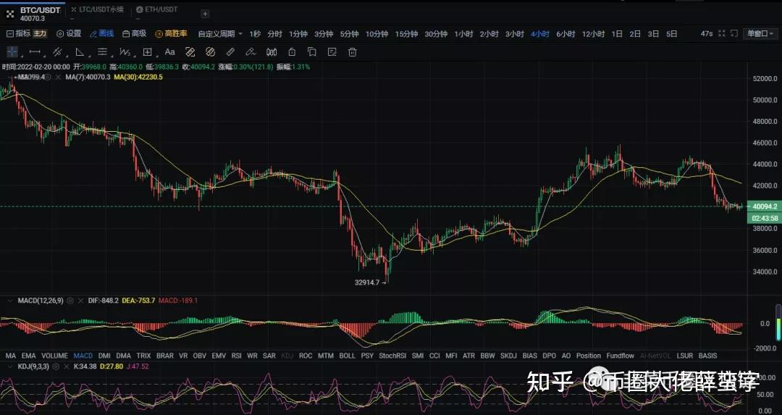Switch to the 12小时 timeframe
Viewport: 782px width, 415px height.
(x=593, y=34)
